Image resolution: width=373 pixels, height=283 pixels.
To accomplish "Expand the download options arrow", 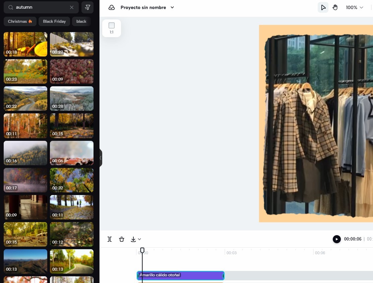I will coord(139,239).
